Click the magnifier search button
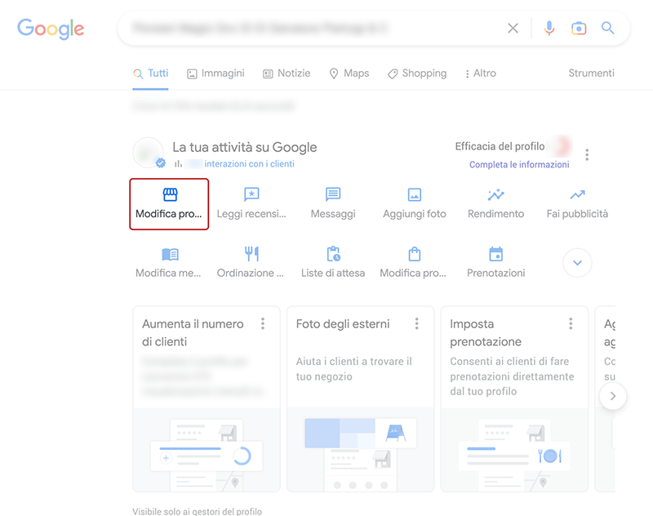Screen dimensions: 653x516 (607, 28)
